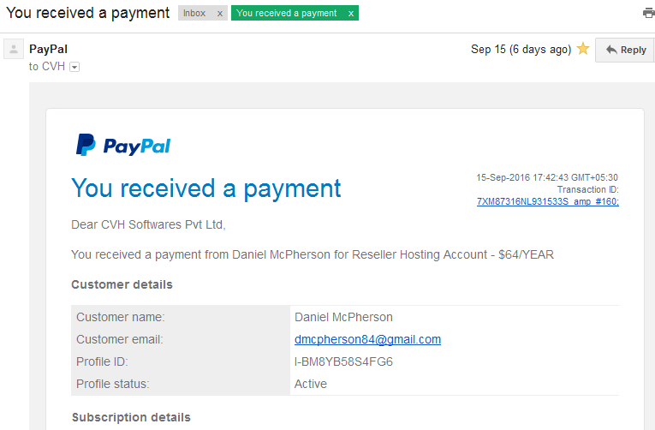The width and height of the screenshot is (655, 430).
Task: Click the PayPal sender name
Action: 48,49
